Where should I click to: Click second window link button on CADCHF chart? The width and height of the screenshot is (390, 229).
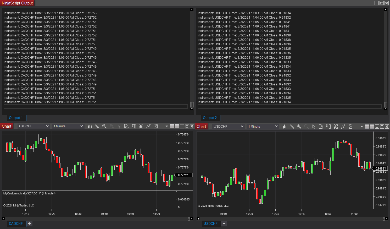click(x=177, y=126)
